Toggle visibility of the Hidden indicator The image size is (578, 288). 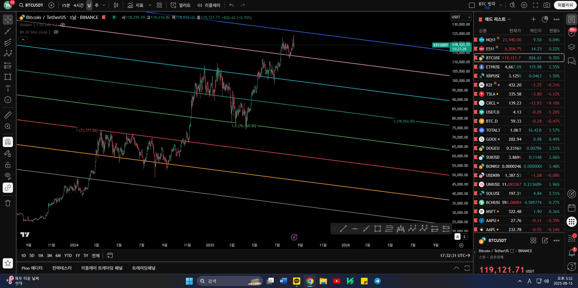pos(63,25)
